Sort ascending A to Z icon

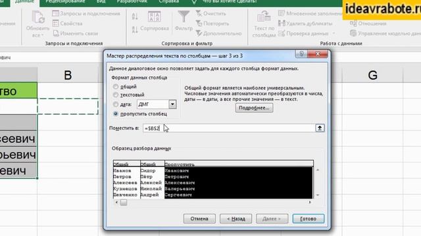[135, 16]
